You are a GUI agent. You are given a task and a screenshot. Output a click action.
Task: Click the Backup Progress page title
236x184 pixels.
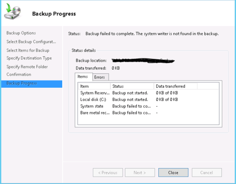coord(54,14)
